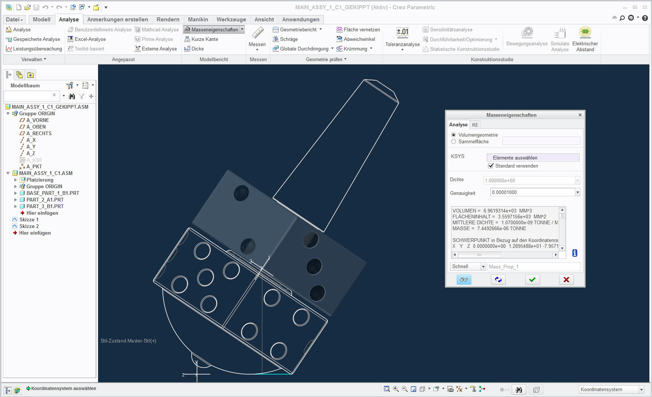Start the Schräge draft analysis
The width and height of the screenshot is (652, 397).
click(x=285, y=39)
